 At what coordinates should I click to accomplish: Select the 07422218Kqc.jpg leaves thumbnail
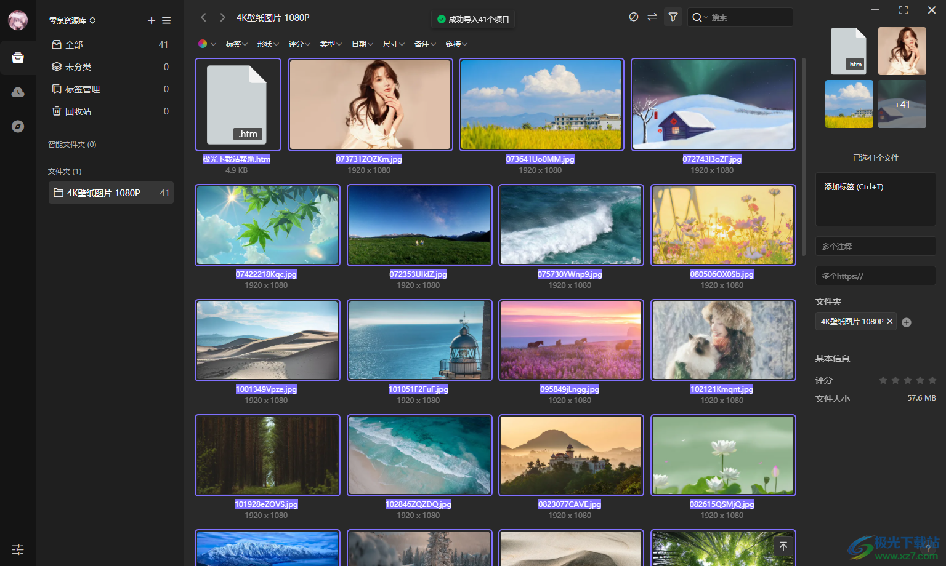267,225
